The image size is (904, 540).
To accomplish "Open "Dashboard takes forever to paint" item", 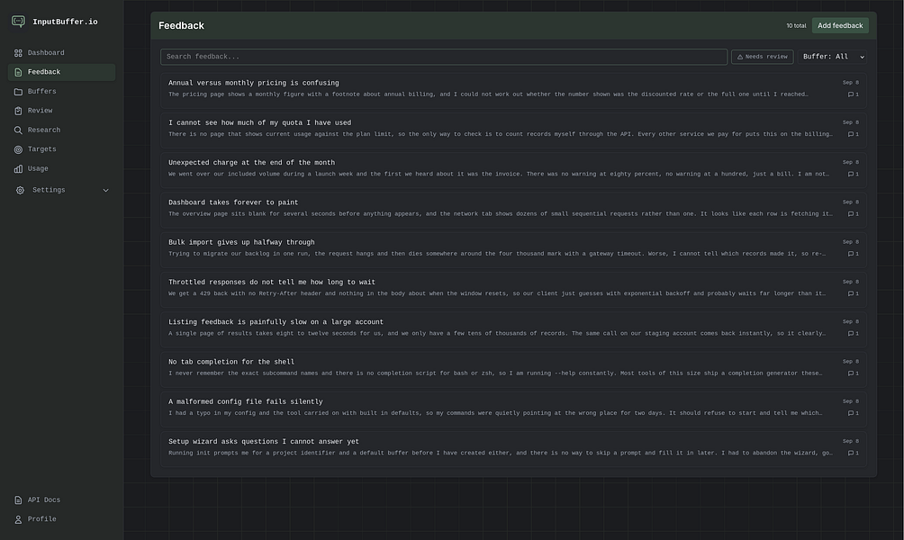I will (513, 208).
